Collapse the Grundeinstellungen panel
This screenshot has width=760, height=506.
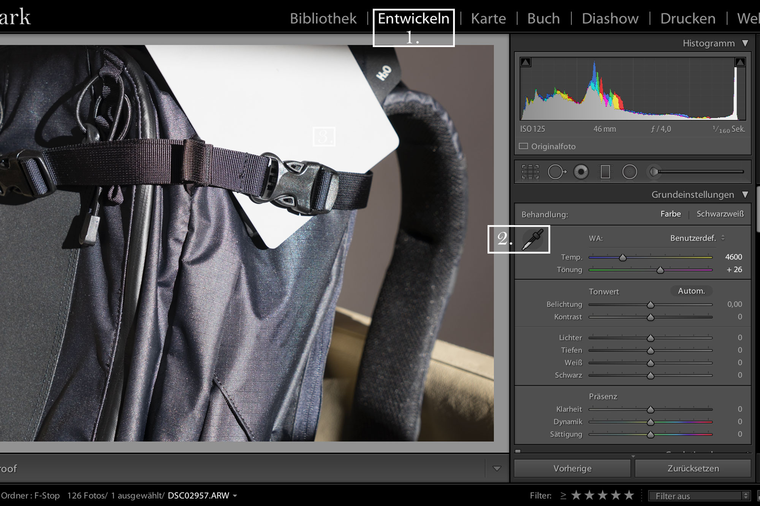(745, 195)
